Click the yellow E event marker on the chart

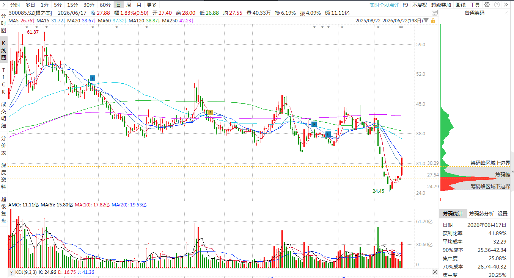pyautogui.click(x=209, y=112)
